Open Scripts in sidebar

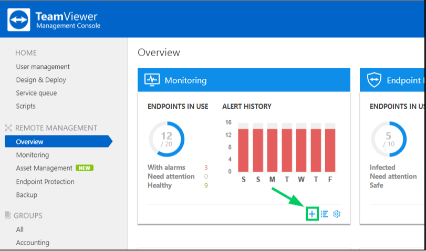[x=26, y=106]
